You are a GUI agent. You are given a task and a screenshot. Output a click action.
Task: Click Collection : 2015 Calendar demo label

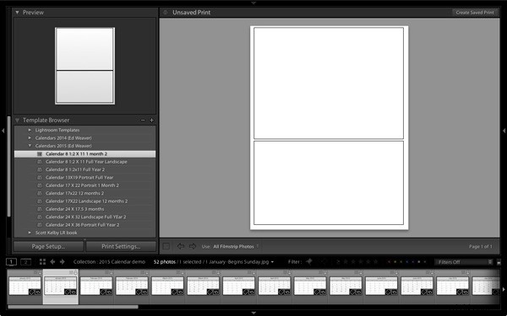(109, 262)
